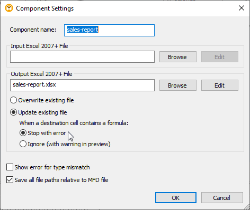Click the Component Settings title bar text

coord(45,8)
